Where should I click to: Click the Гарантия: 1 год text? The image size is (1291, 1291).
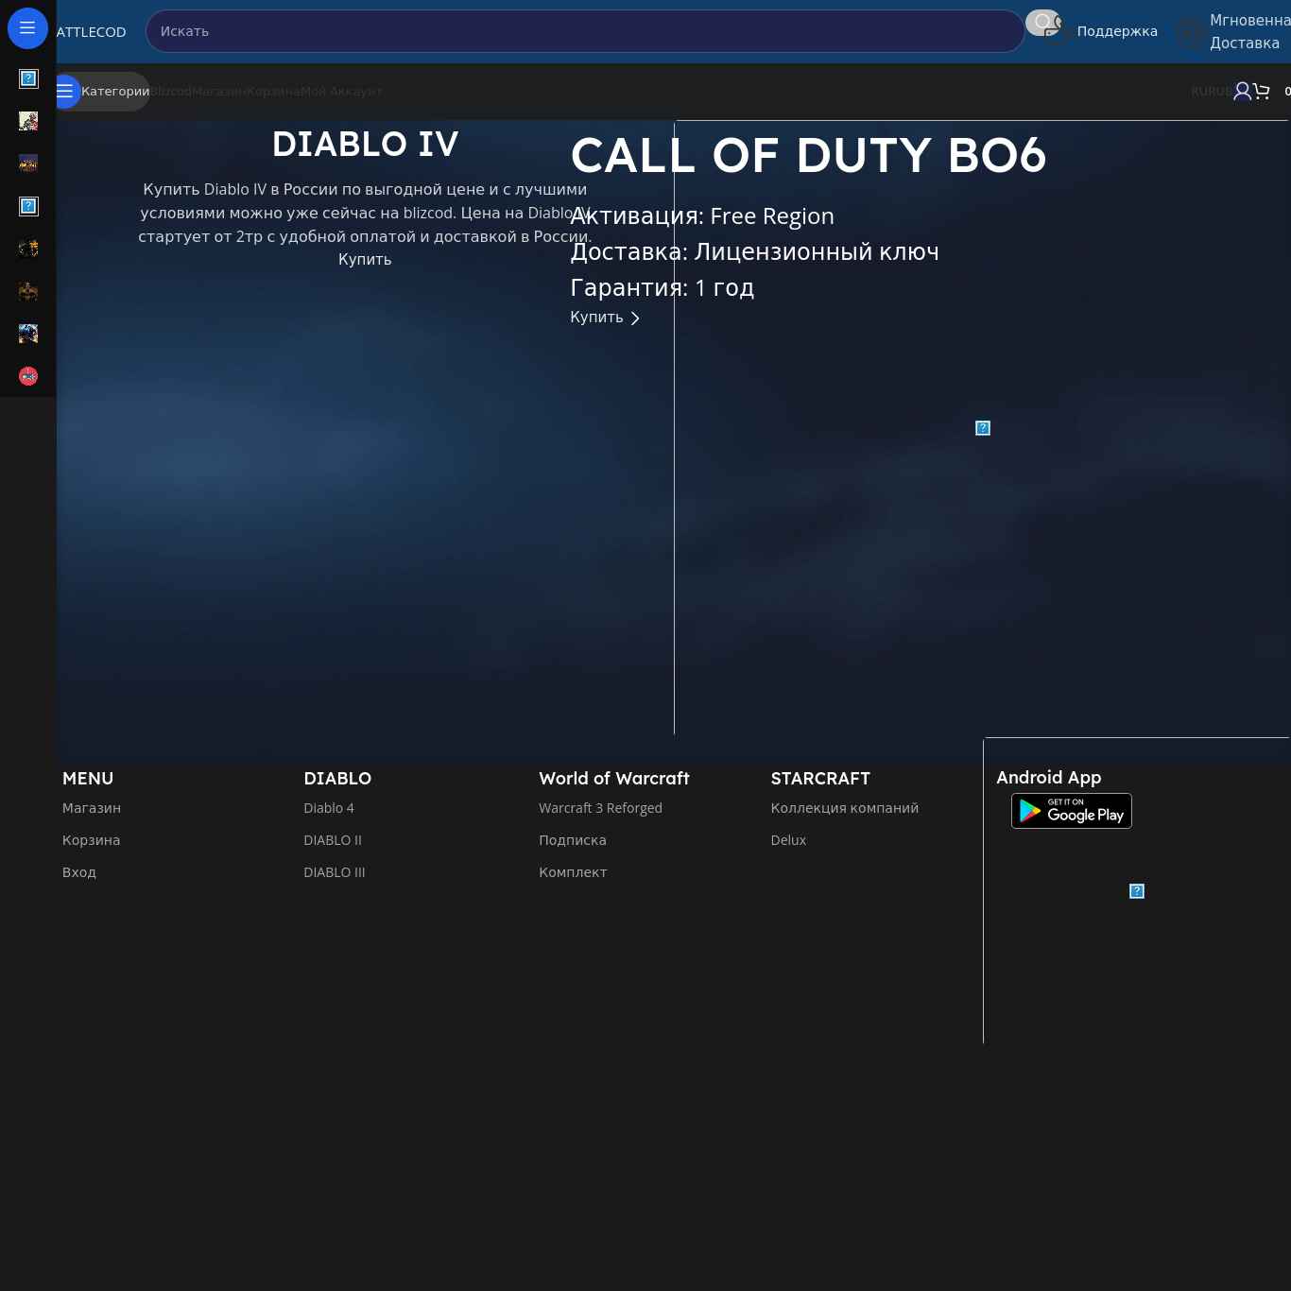(x=662, y=288)
